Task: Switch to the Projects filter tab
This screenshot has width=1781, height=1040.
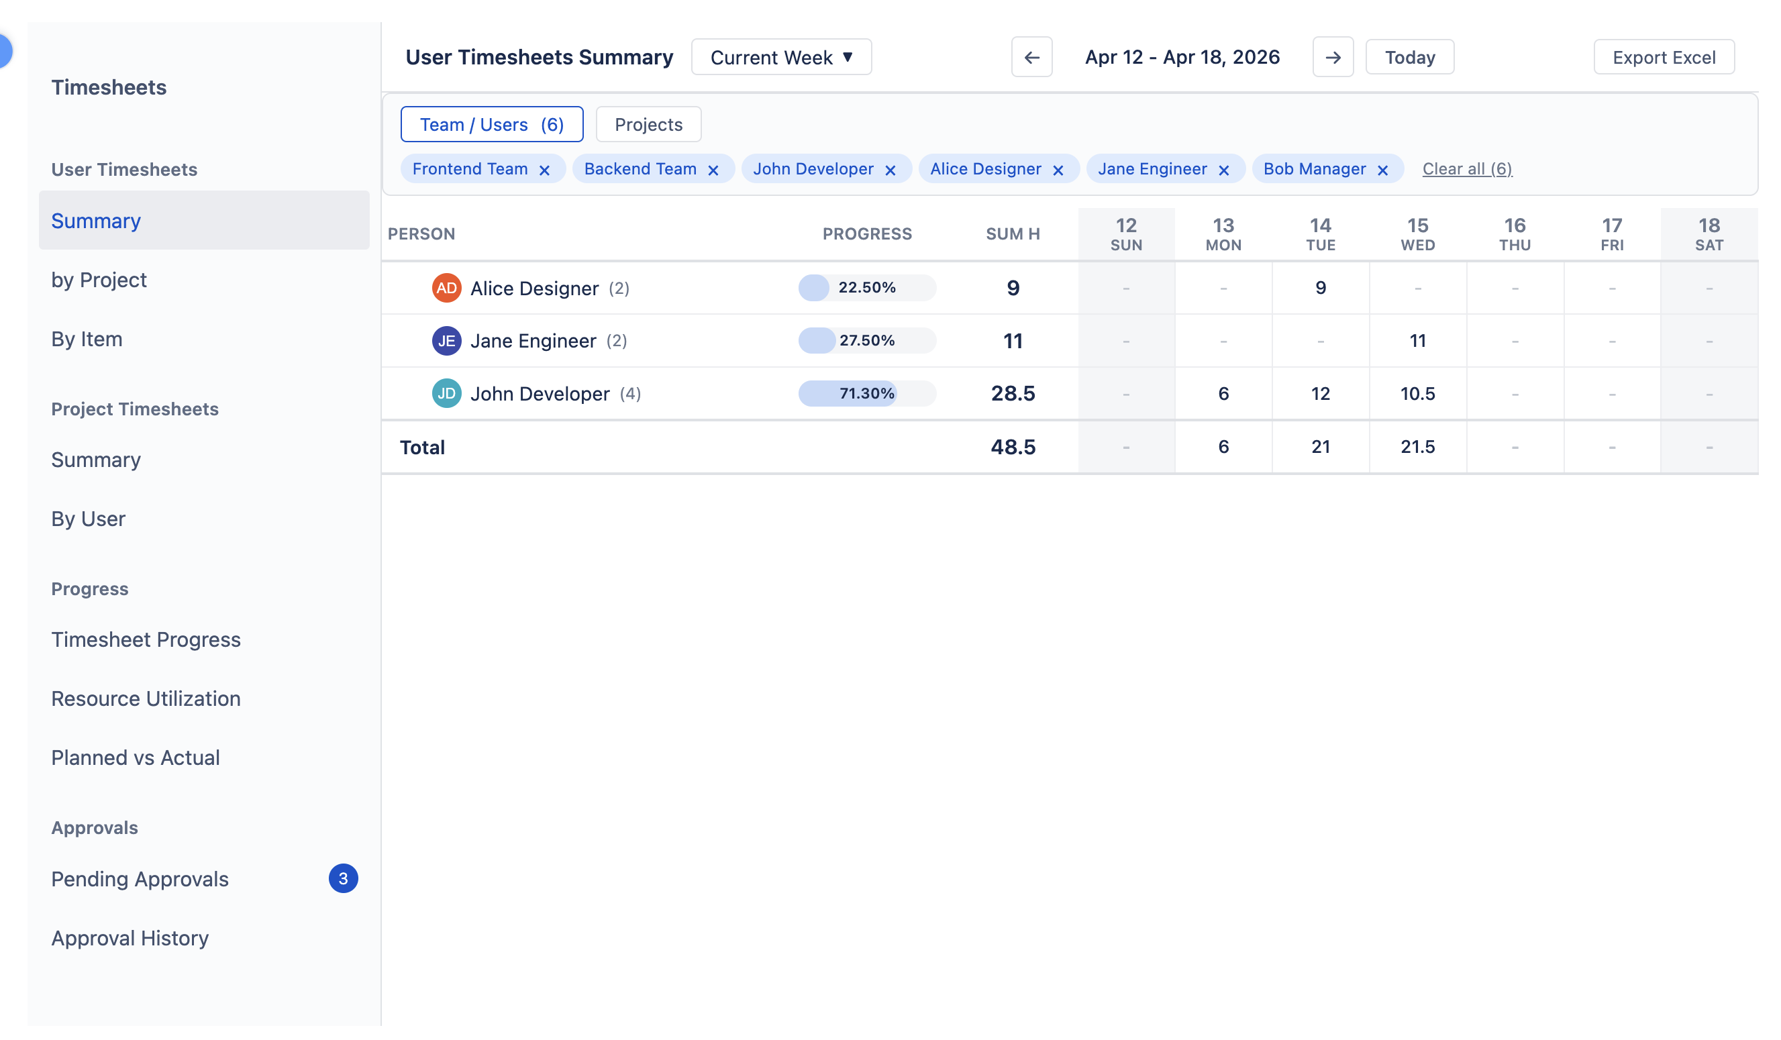Action: [648, 123]
